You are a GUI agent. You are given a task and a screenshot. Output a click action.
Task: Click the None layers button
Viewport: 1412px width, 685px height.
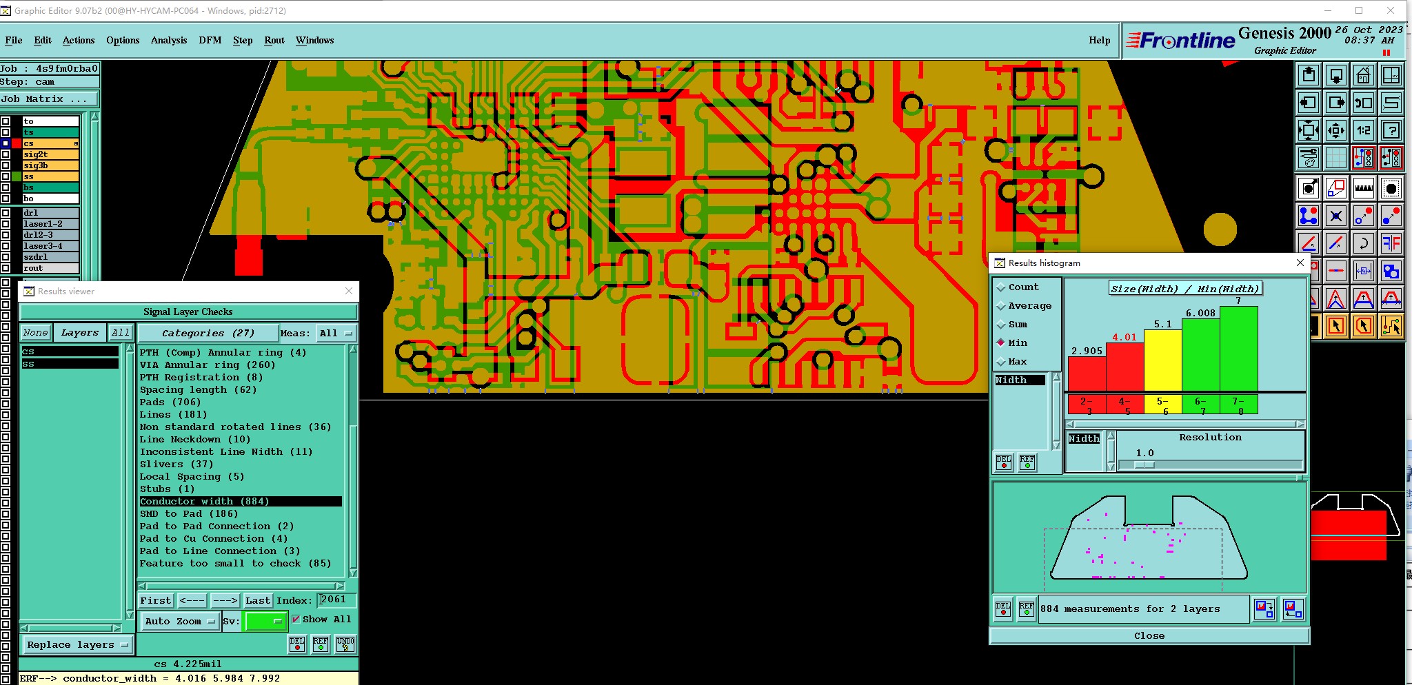tap(36, 333)
